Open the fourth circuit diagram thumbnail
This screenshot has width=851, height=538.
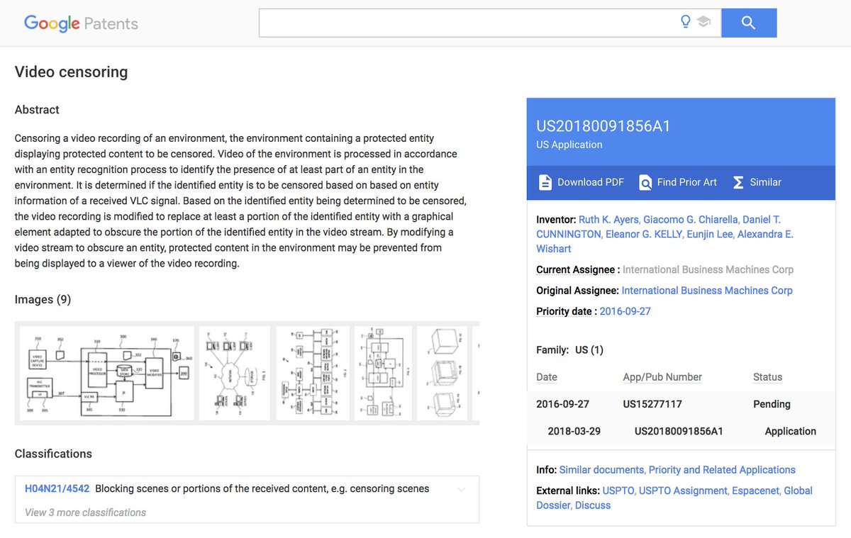click(383, 373)
